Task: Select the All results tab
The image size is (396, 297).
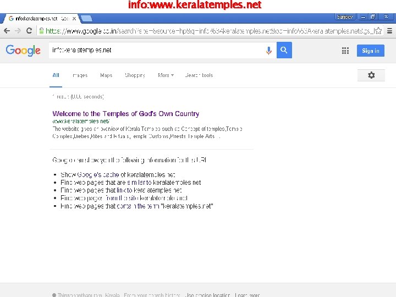Action: click(56, 75)
